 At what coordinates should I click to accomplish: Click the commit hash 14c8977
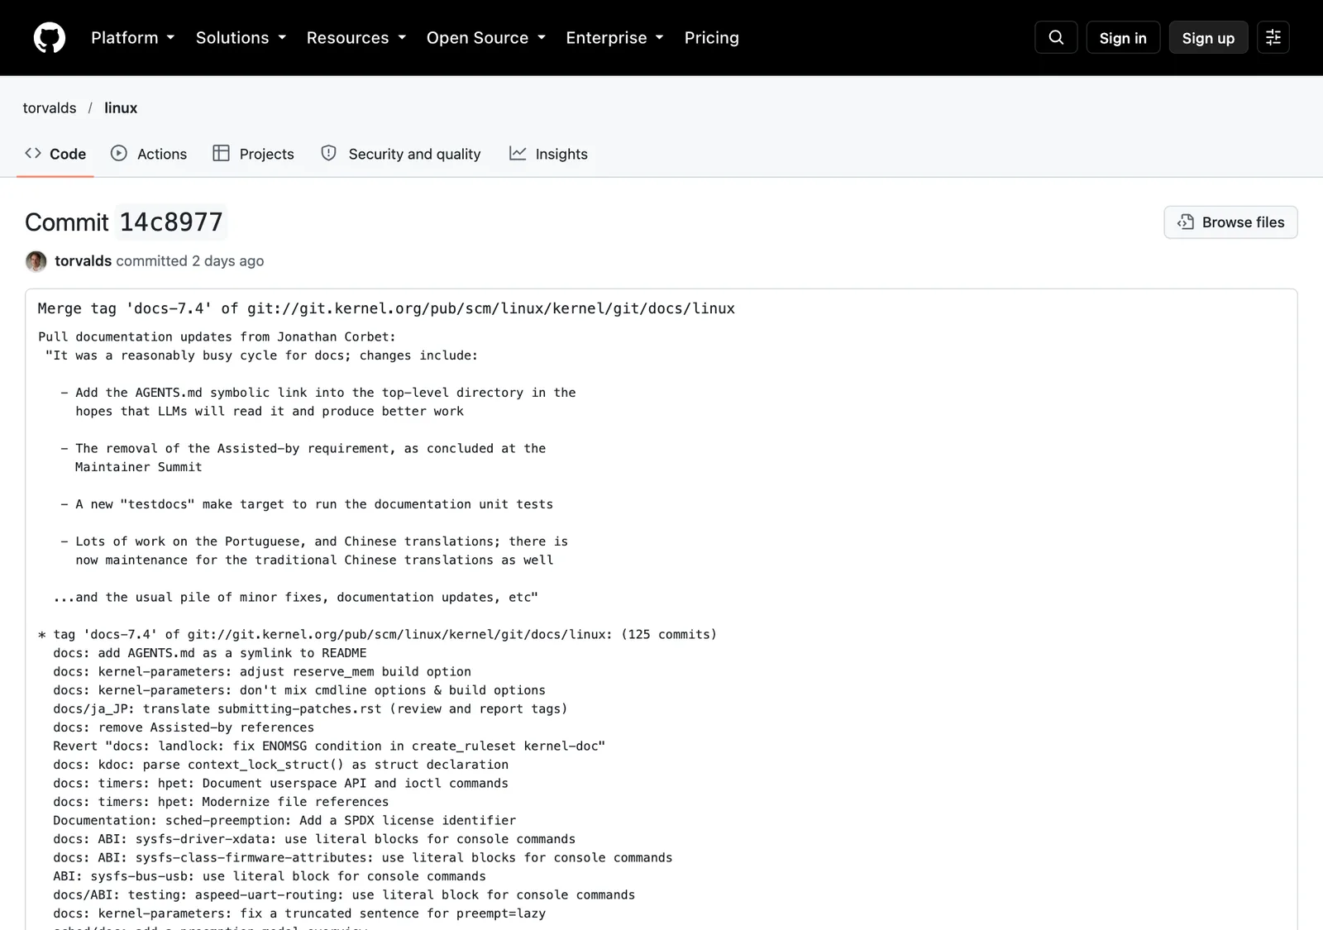coord(171,222)
